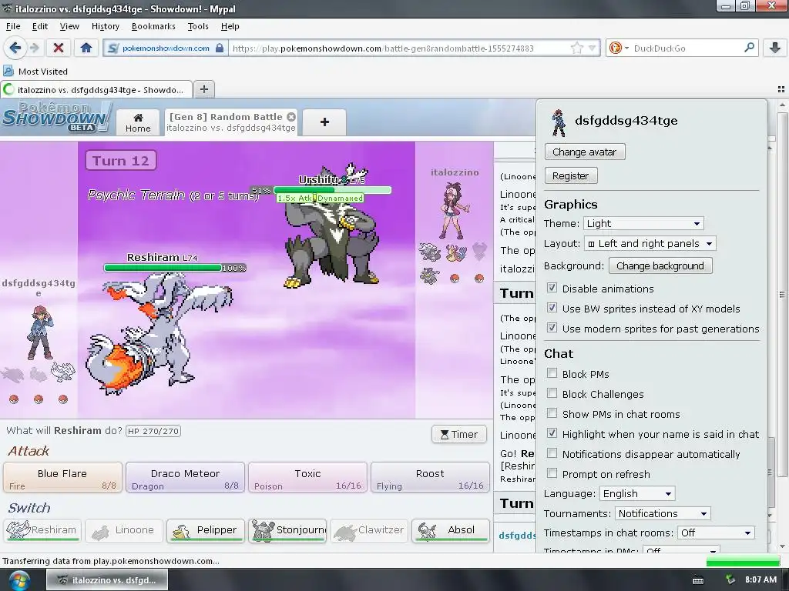Screen dimensions: 789x591
Task: Toggle Use modern sprites for past generations
Action: point(552,328)
